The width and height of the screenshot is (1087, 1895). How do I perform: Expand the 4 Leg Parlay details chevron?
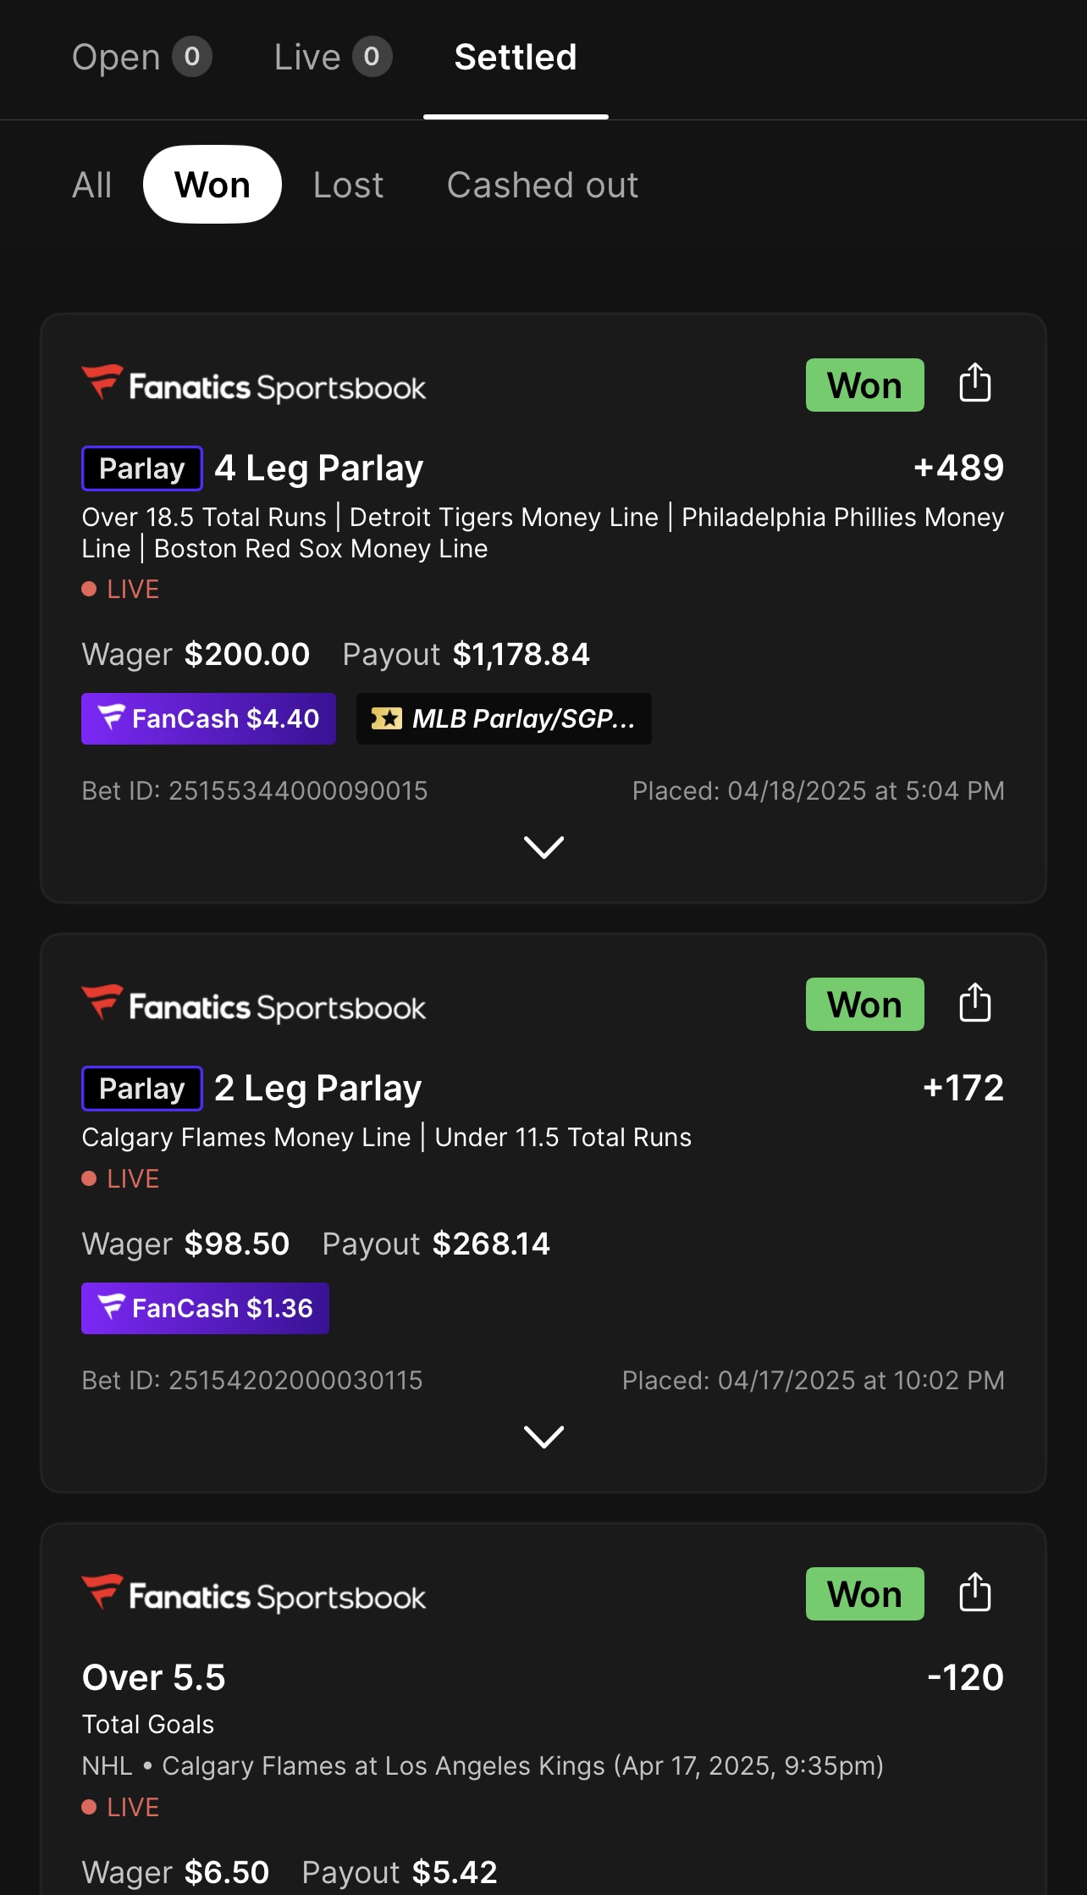coord(543,846)
